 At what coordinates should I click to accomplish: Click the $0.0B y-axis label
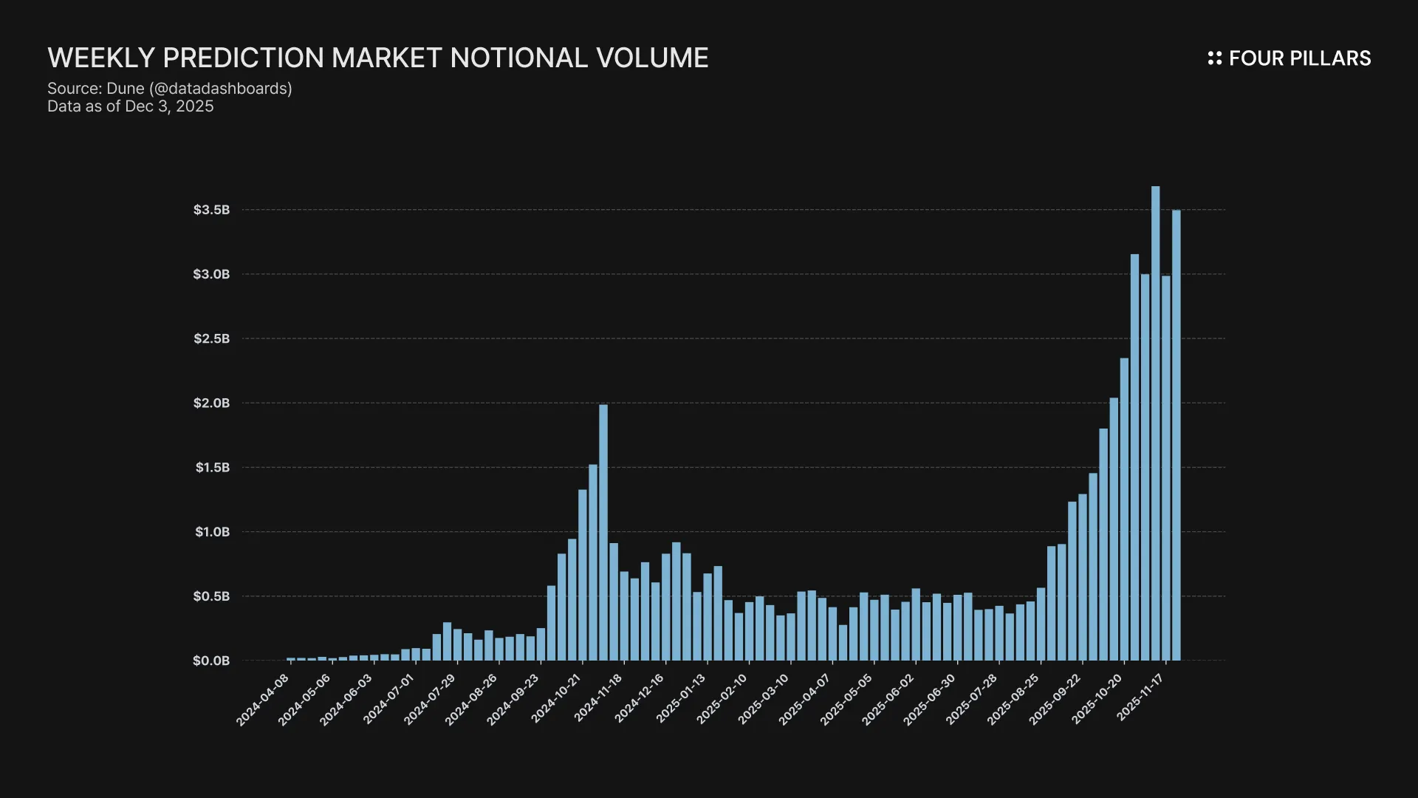point(211,661)
